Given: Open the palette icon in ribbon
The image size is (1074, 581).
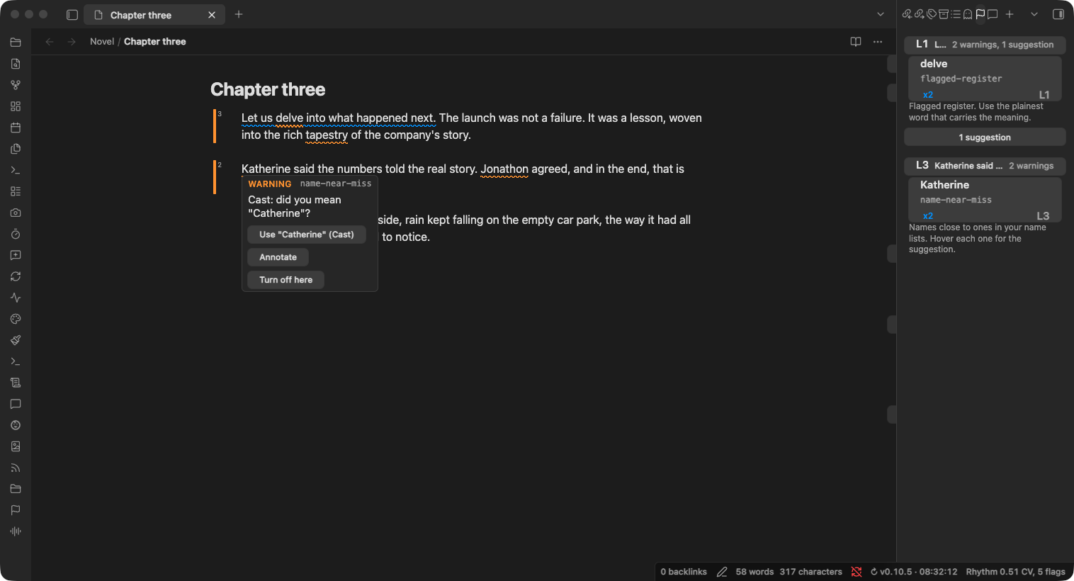Looking at the screenshot, I should pyautogui.click(x=16, y=319).
